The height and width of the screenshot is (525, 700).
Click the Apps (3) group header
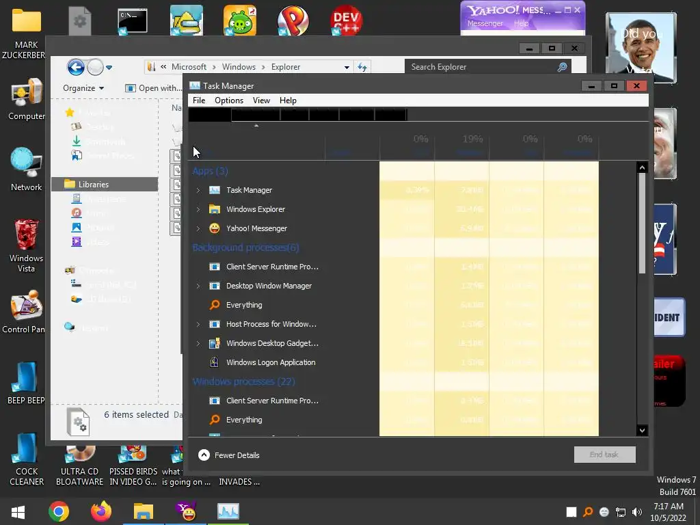[x=211, y=171]
